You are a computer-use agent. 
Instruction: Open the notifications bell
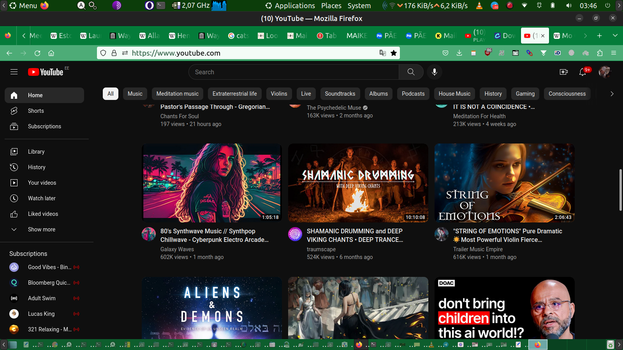click(x=583, y=72)
